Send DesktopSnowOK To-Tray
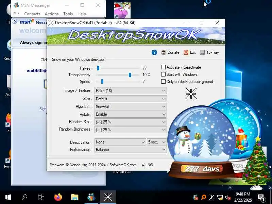This screenshot has height=204, width=272. point(209,52)
